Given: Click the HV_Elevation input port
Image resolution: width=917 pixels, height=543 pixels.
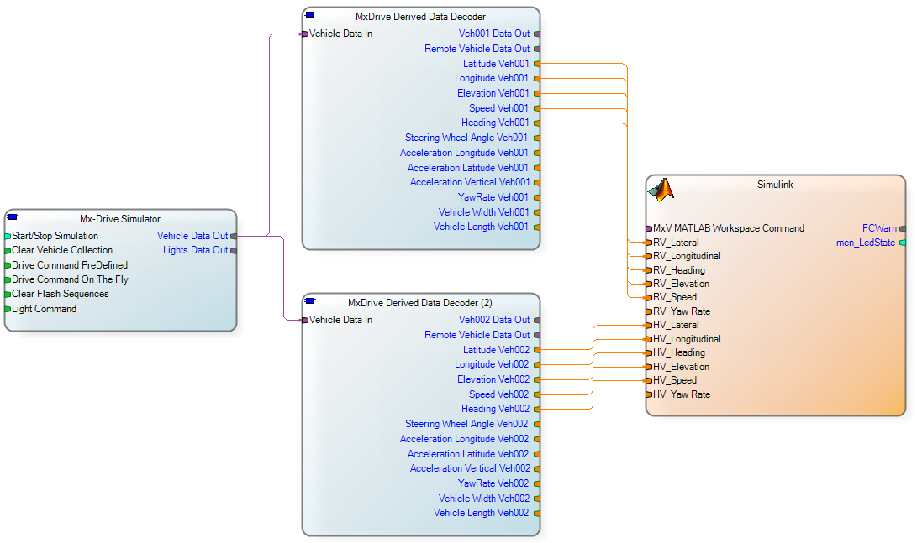Looking at the screenshot, I should click(x=649, y=368).
